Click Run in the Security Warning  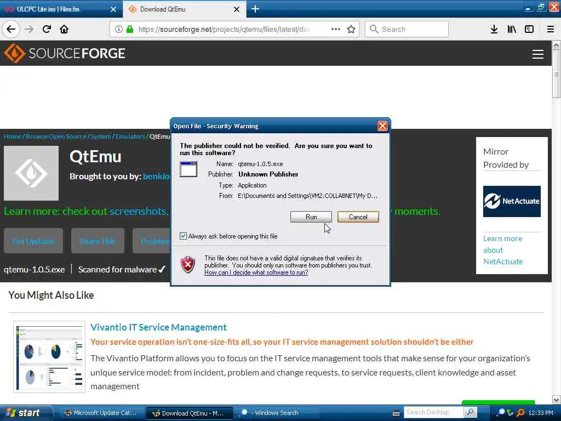click(x=311, y=217)
